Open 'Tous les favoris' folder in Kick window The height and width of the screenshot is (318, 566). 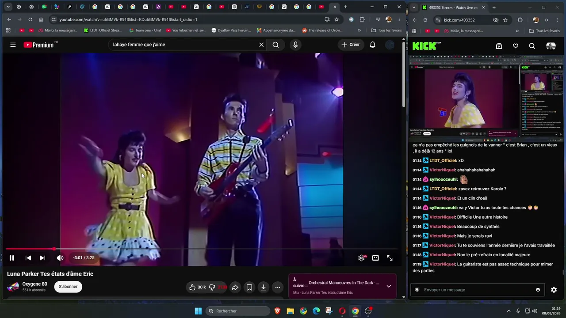click(544, 31)
